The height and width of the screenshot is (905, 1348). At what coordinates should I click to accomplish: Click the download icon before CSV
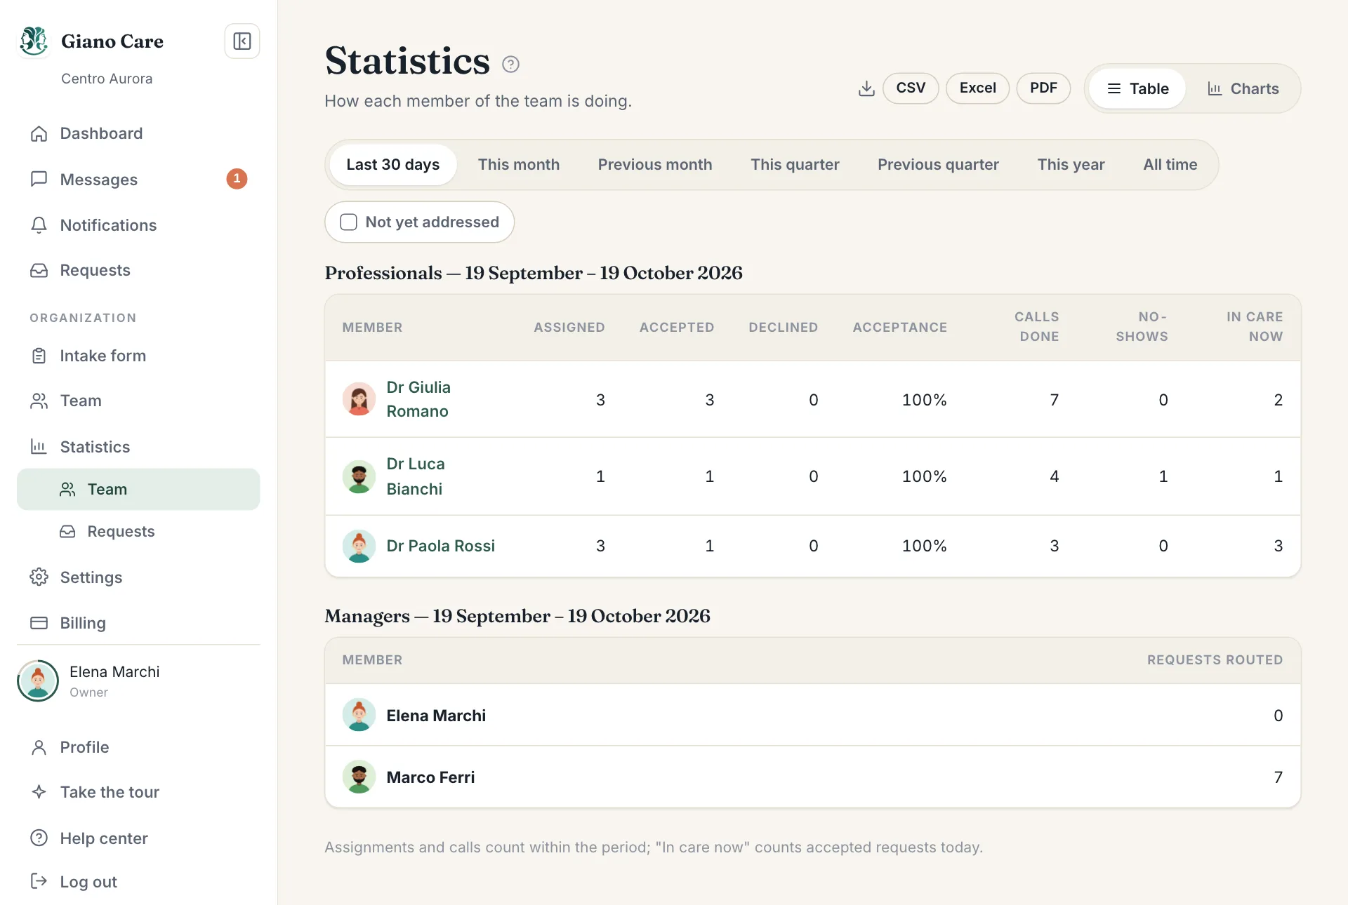tap(866, 88)
